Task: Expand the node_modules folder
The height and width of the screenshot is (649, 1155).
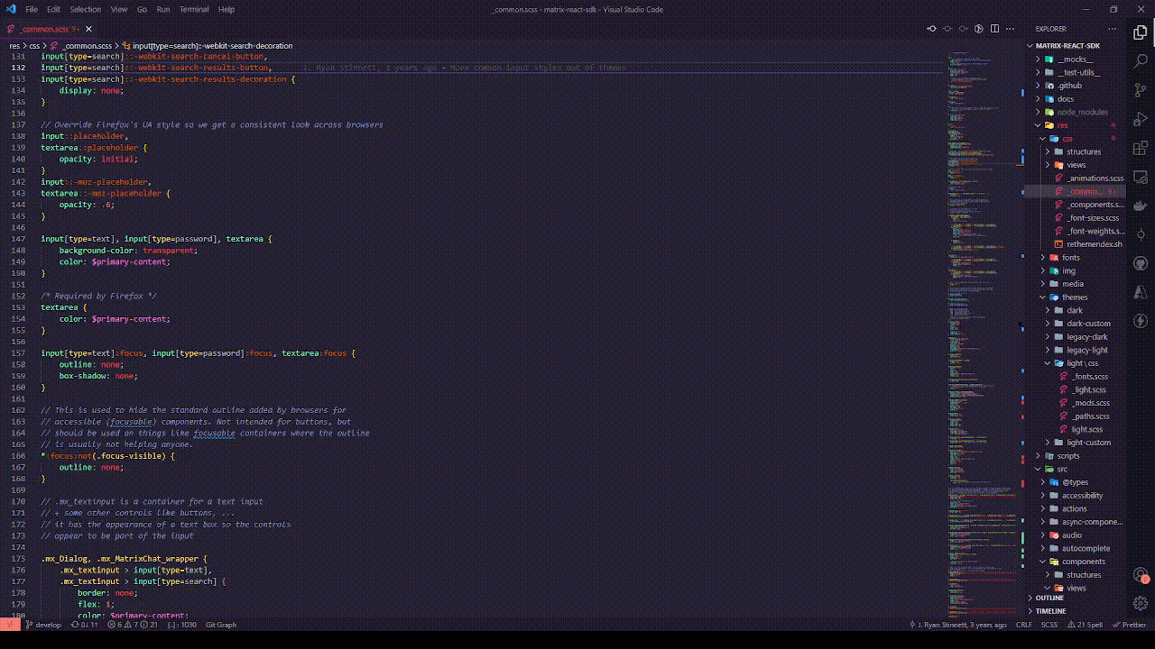Action: click(1082, 112)
